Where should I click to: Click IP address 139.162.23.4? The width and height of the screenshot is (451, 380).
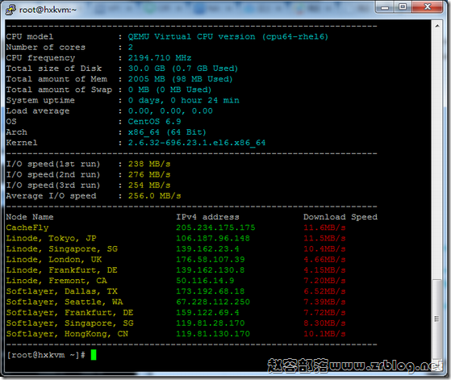point(207,248)
